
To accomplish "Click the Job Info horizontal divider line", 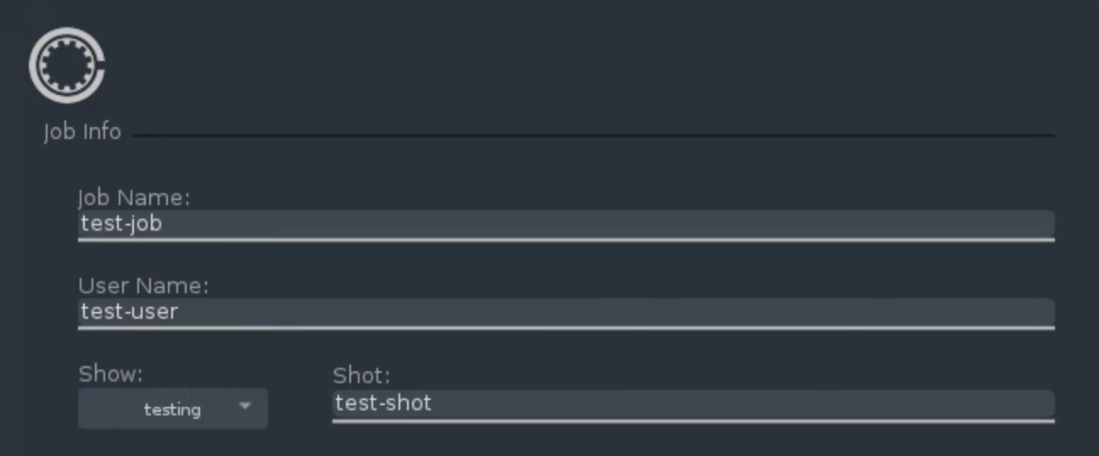I will point(594,135).
